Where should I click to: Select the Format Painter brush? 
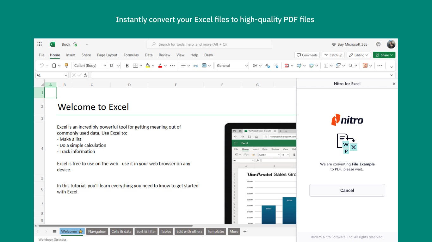[66, 66]
